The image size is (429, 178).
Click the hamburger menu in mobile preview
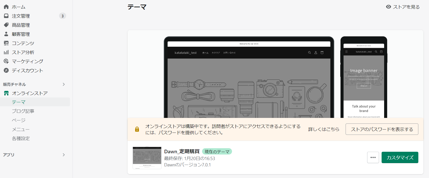coord(346,52)
